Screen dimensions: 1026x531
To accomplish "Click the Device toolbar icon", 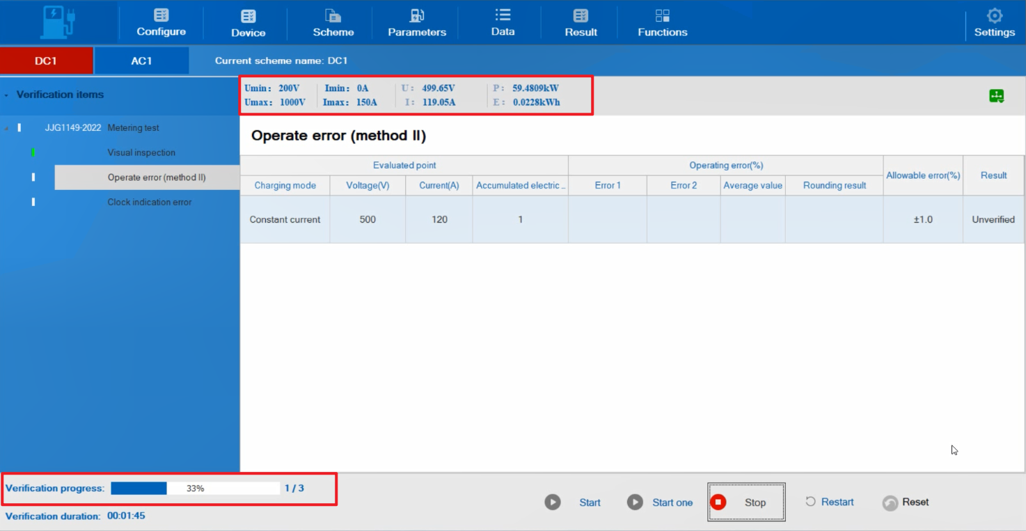I will [248, 16].
